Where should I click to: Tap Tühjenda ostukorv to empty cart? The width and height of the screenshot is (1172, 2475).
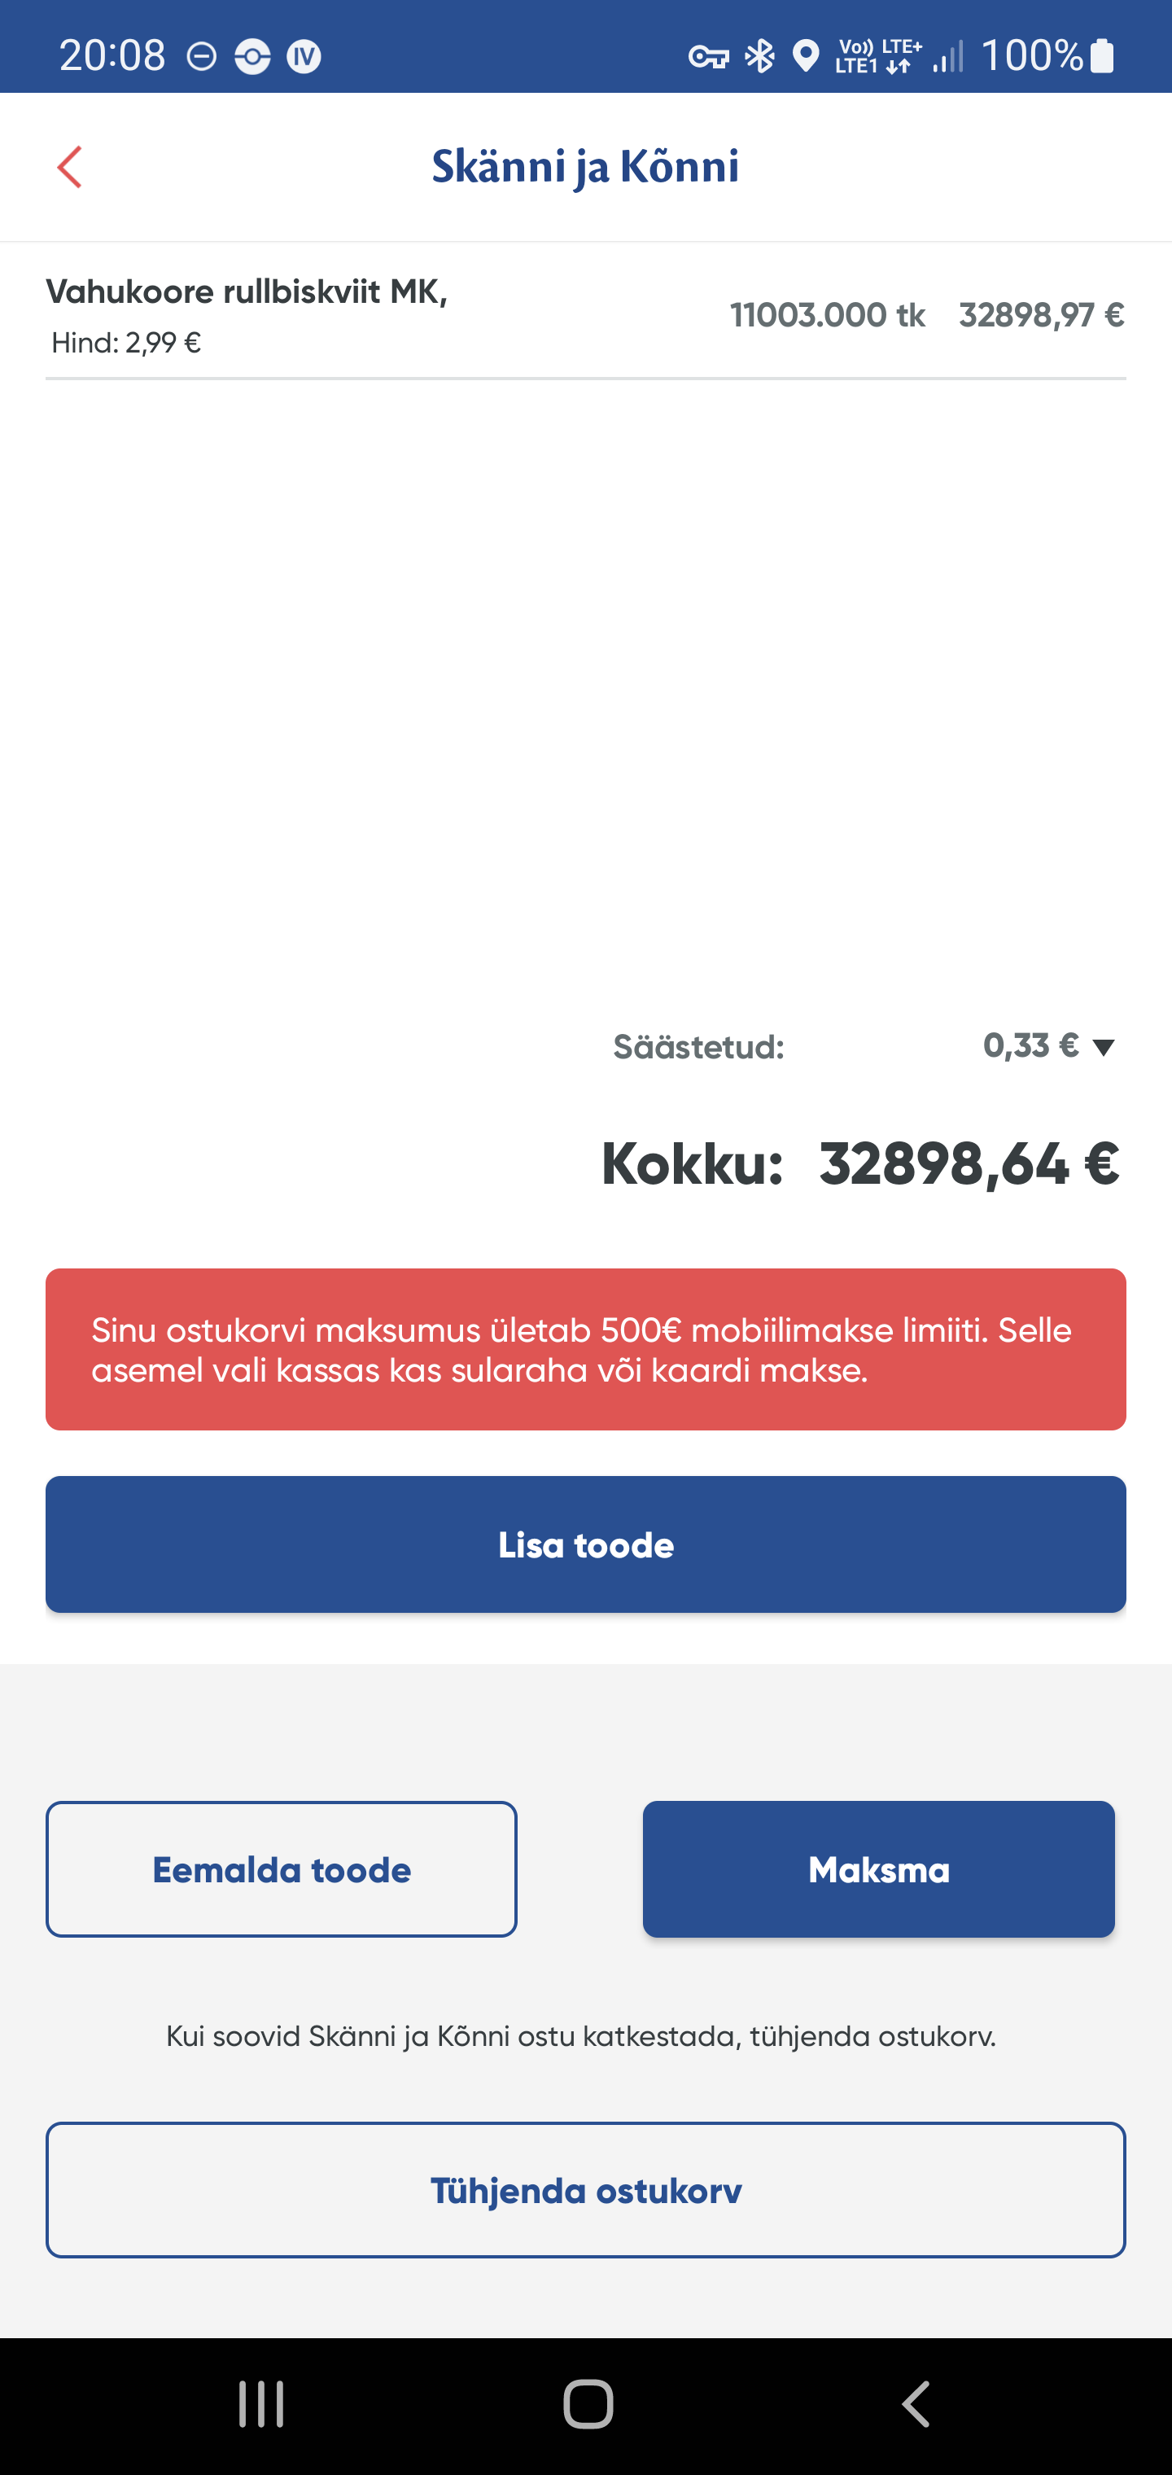pos(586,2191)
